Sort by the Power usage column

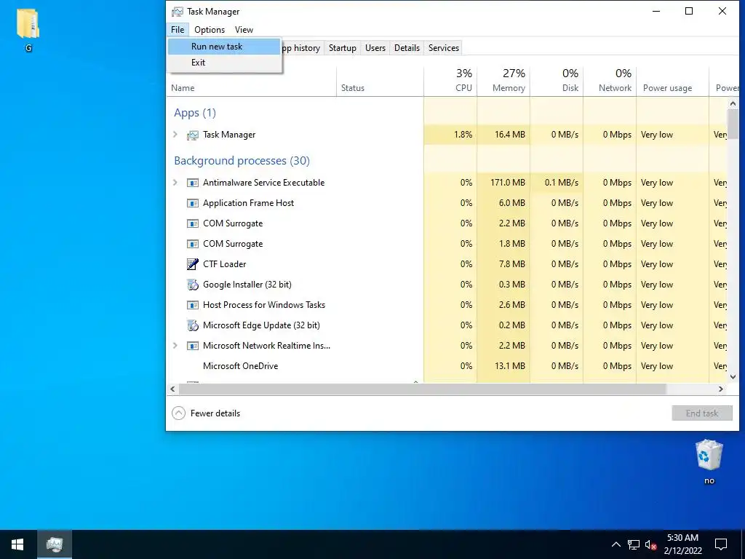pyautogui.click(x=673, y=82)
